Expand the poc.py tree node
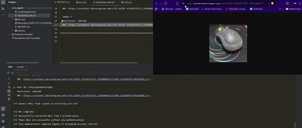Image resolution: width=302 pixels, height=128 pixels. [x=13, y=20]
